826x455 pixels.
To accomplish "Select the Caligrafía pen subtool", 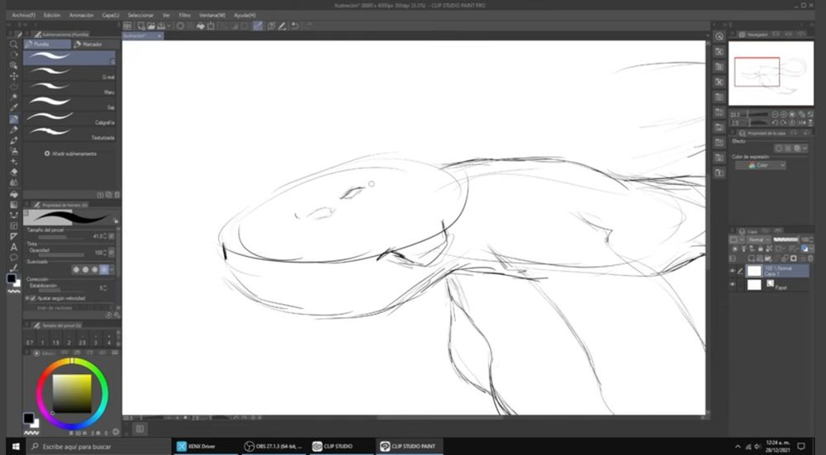I will [x=70, y=118].
